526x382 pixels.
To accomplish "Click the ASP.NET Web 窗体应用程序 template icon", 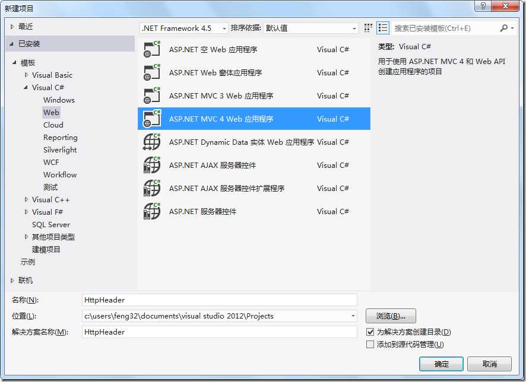I will tap(152, 72).
